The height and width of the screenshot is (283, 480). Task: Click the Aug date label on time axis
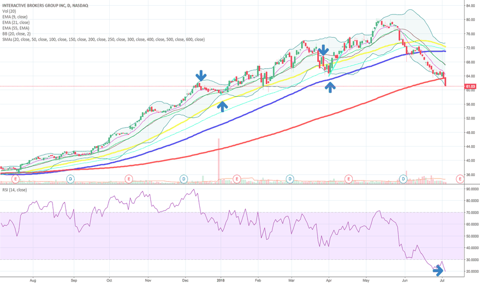tap(33, 280)
